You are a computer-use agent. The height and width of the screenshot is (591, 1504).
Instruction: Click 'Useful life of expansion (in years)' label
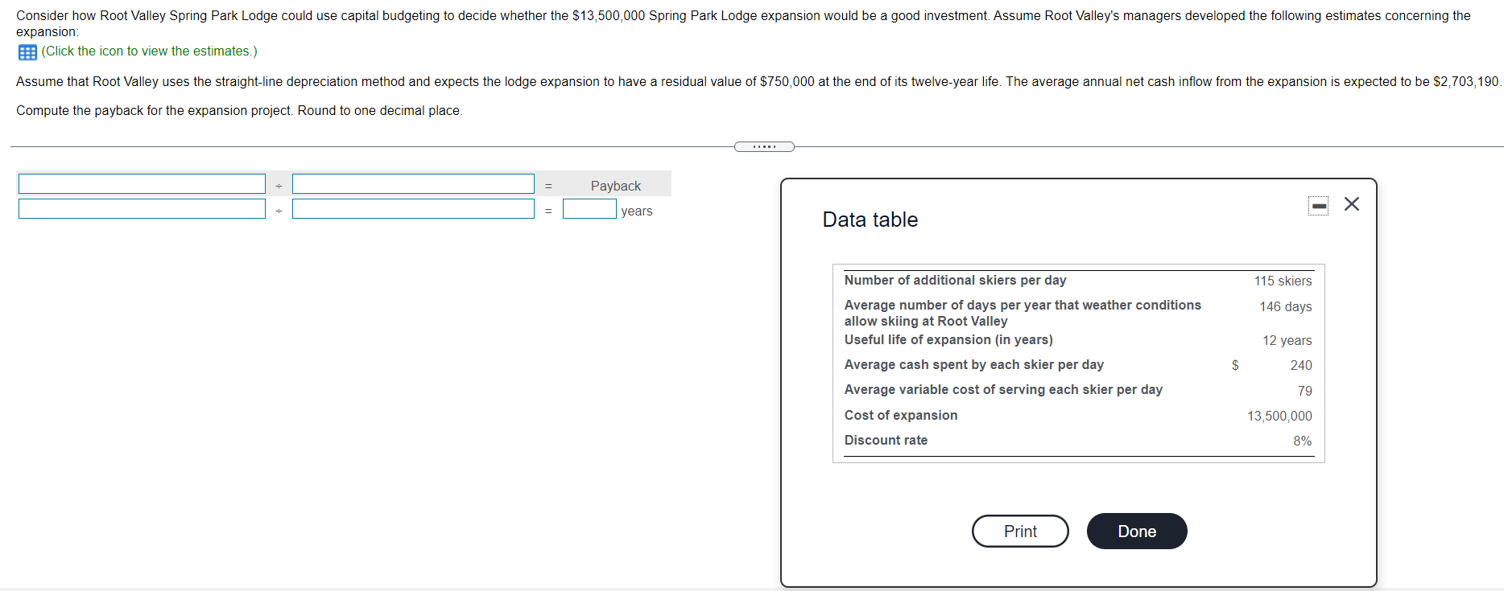click(x=948, y=340)
